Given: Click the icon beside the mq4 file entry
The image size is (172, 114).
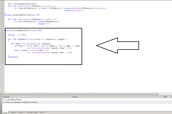Looking at the screenshot, I should point(3,99).
